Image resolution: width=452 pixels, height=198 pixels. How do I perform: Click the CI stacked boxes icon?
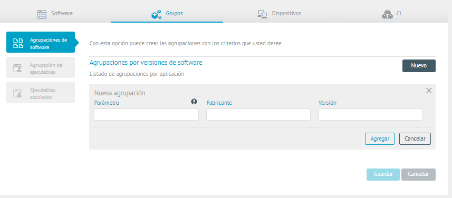[x=387, y=14]
